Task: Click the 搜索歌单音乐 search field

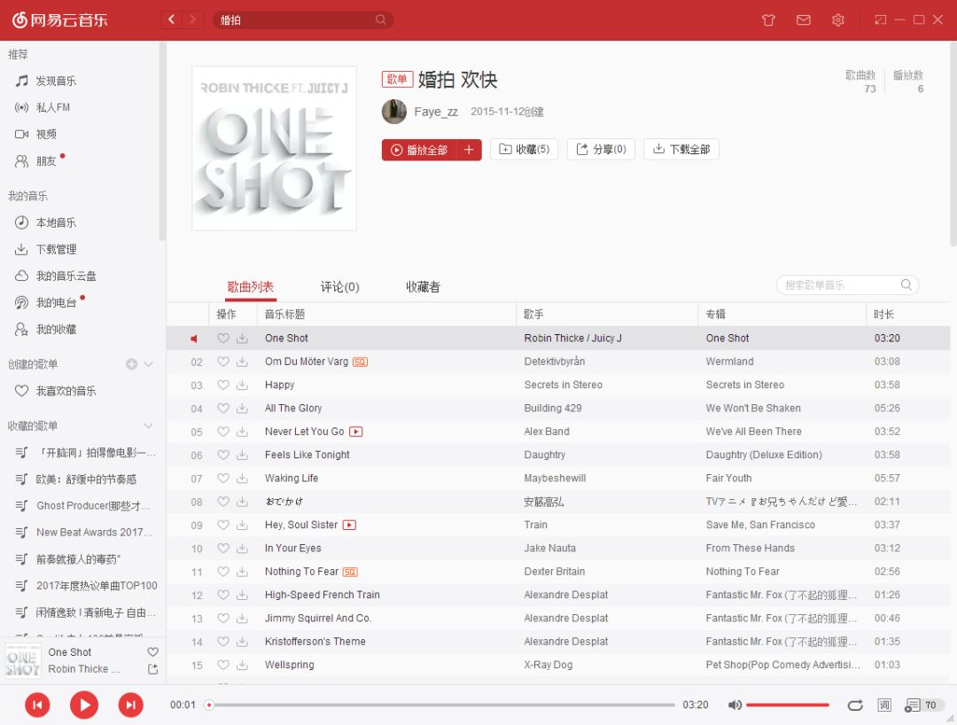Action: [x=847, y=285]
